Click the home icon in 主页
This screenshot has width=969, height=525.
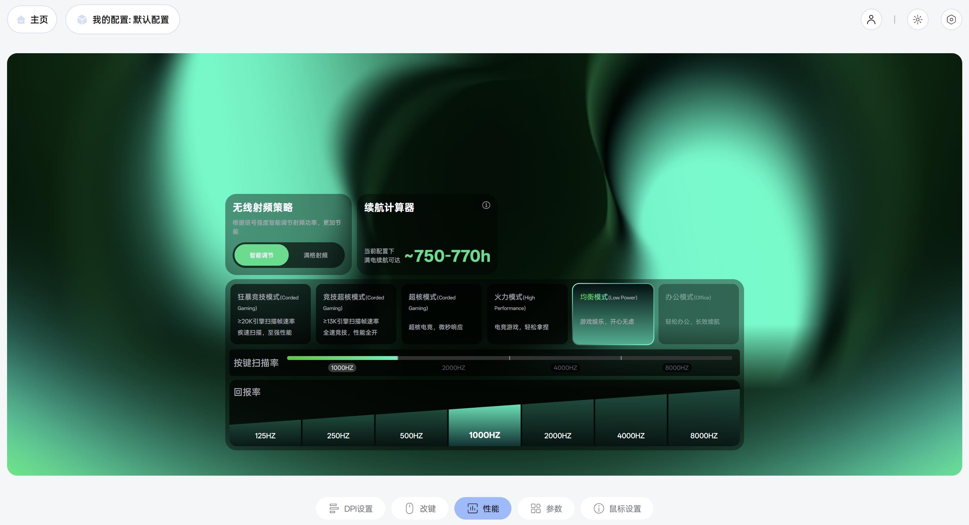point(21,20)
